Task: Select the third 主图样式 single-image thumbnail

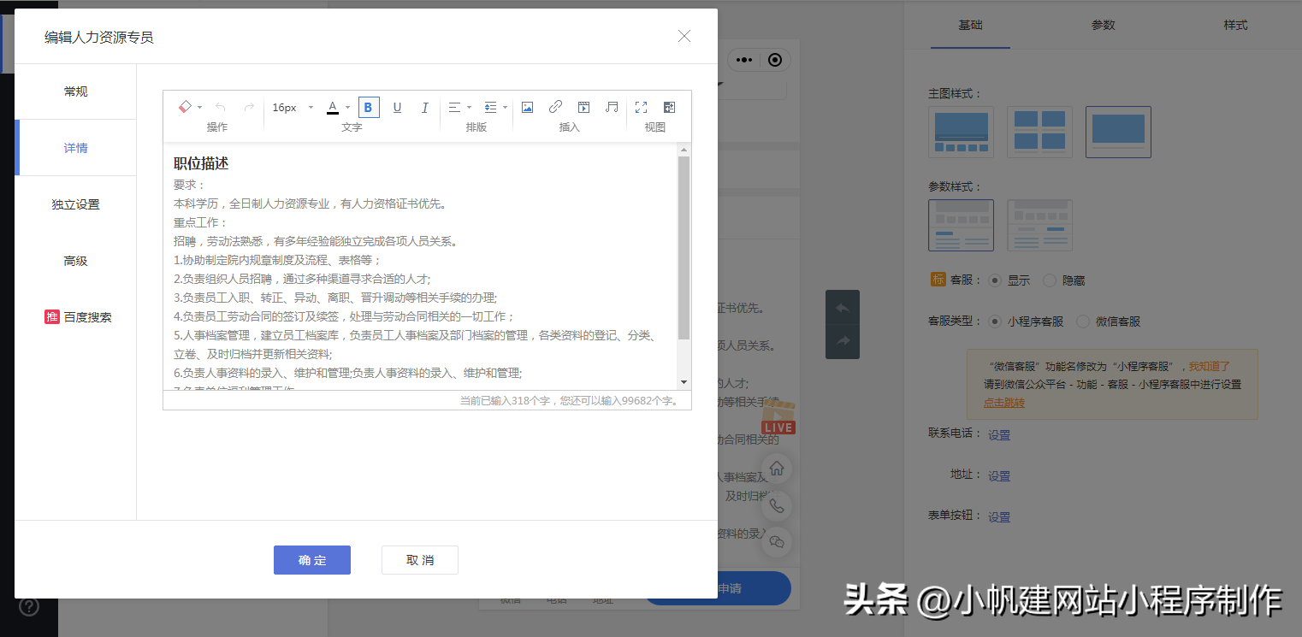Action: [x=1118, y=132]
